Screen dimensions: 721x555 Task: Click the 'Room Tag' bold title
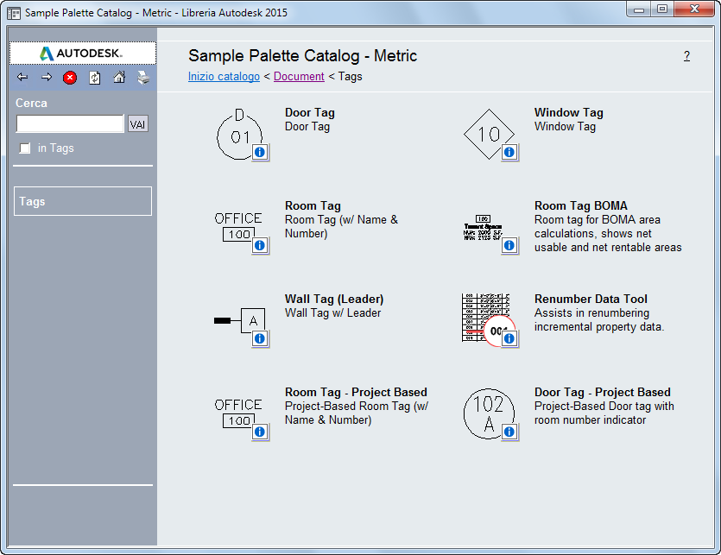[x=313, y=205]
